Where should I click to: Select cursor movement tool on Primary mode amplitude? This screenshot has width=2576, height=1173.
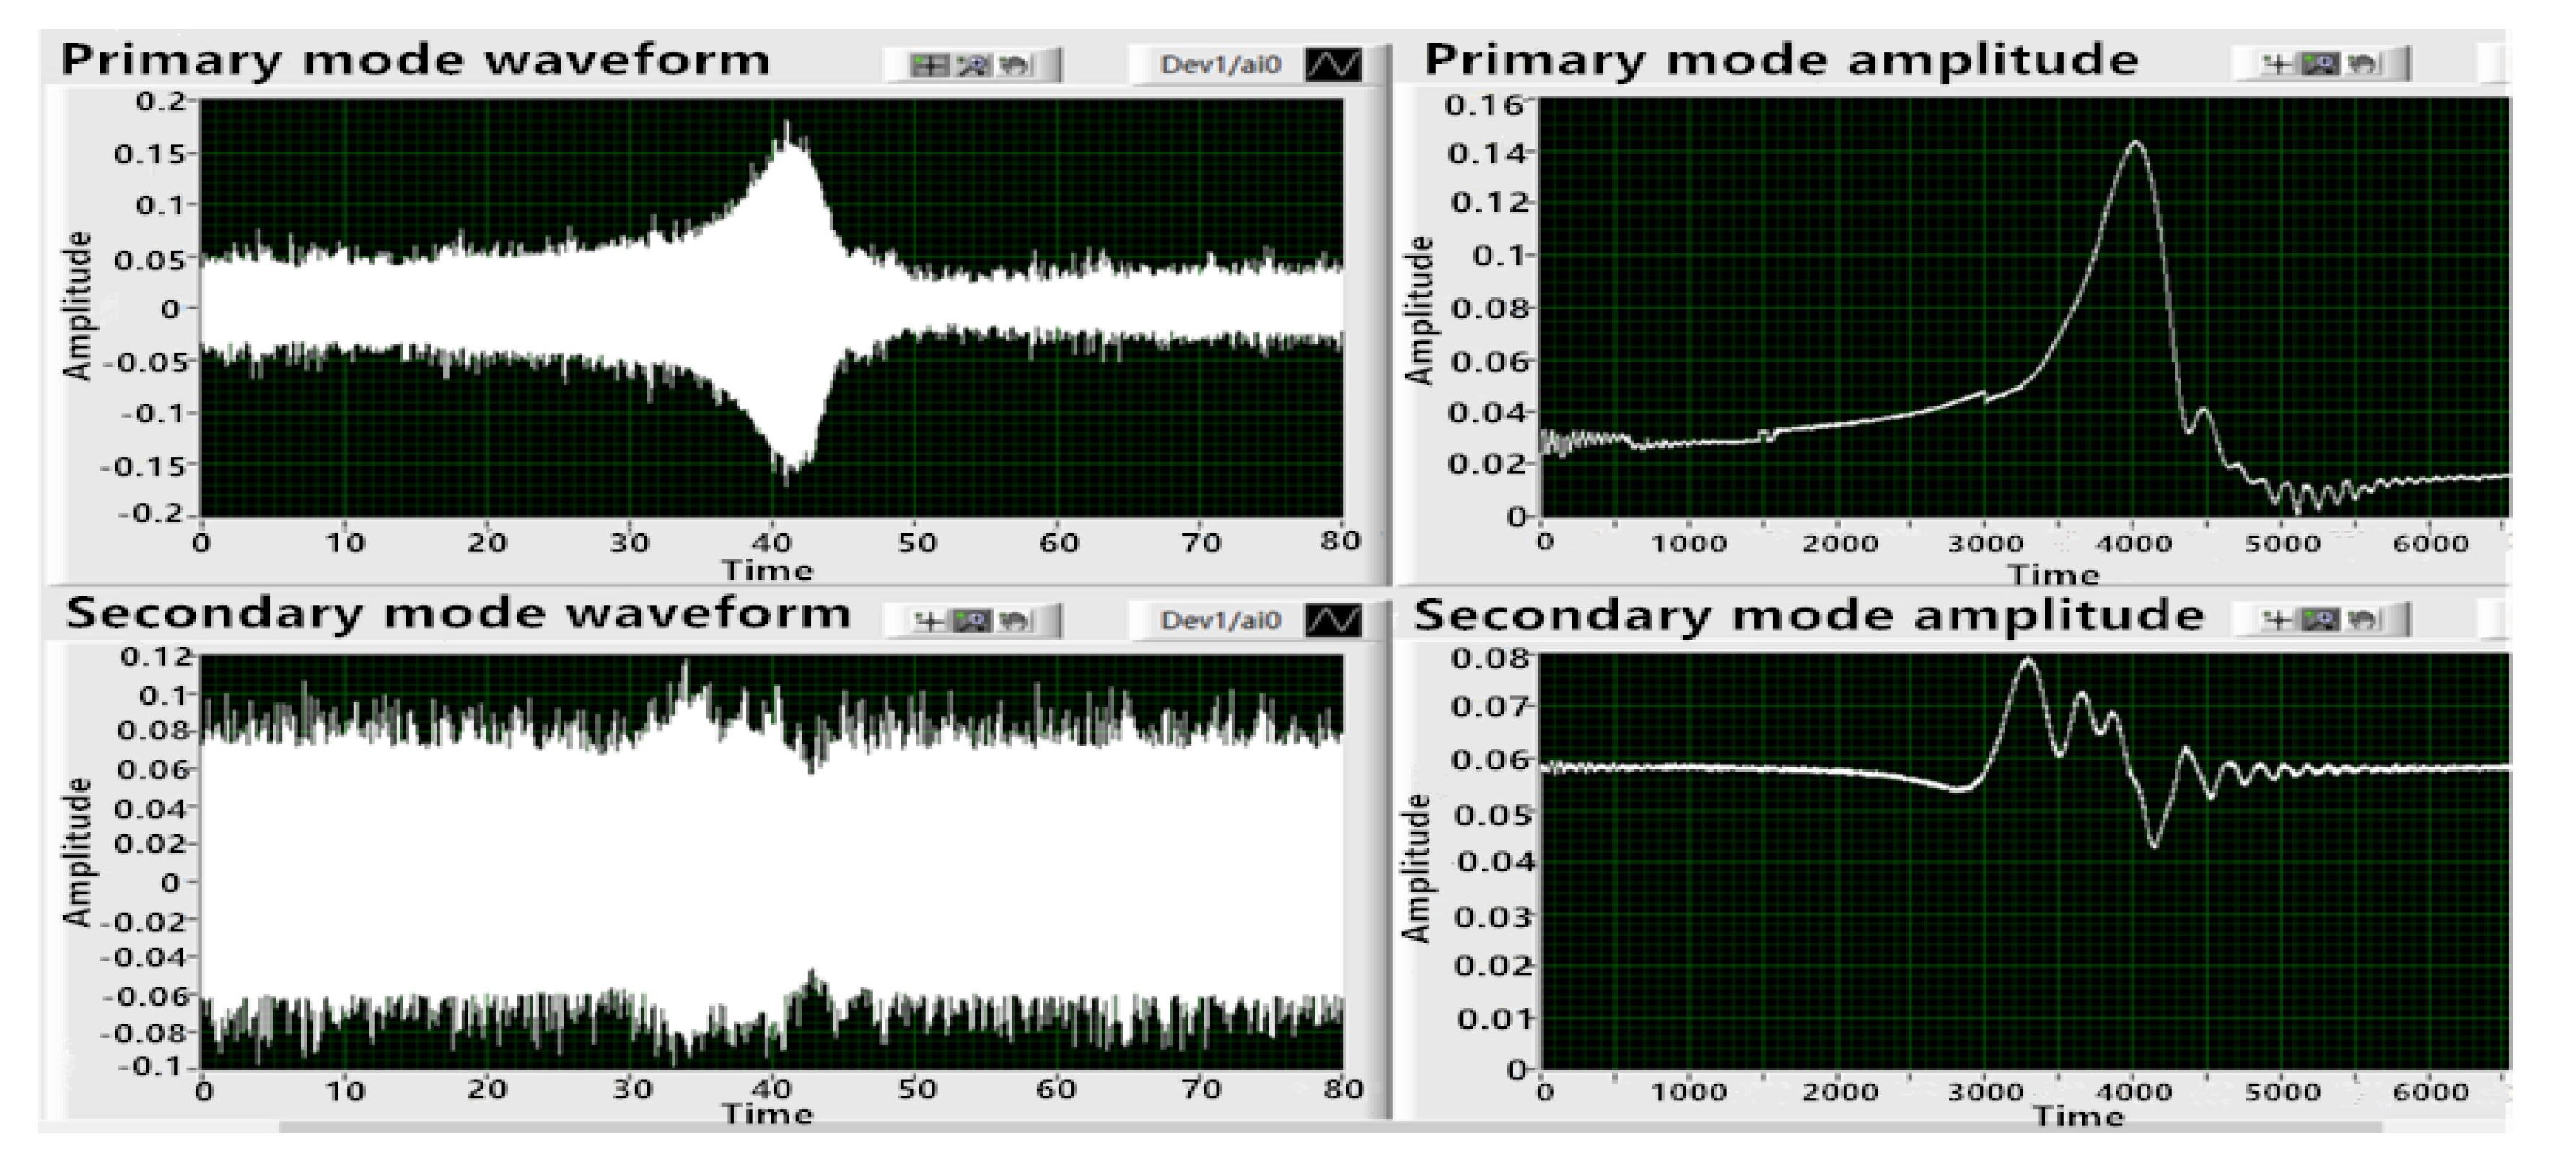pyautogui.click(x=2278, y=65)
